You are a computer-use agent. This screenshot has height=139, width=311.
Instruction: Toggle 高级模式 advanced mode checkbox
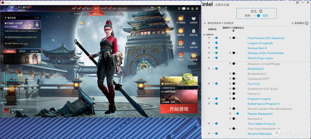(293, 23)
